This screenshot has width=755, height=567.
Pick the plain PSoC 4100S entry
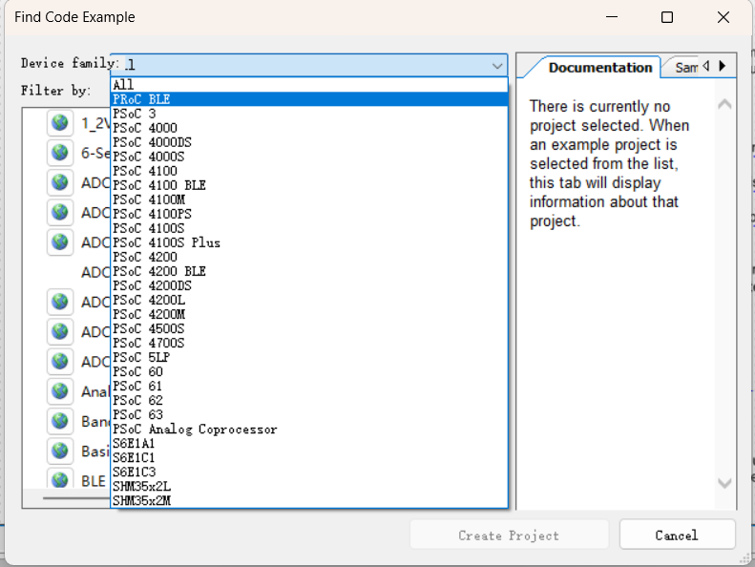click(309, 228)
